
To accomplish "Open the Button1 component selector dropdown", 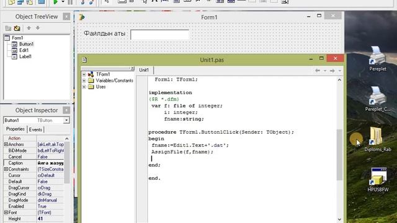I will click(x=66, y=120).
